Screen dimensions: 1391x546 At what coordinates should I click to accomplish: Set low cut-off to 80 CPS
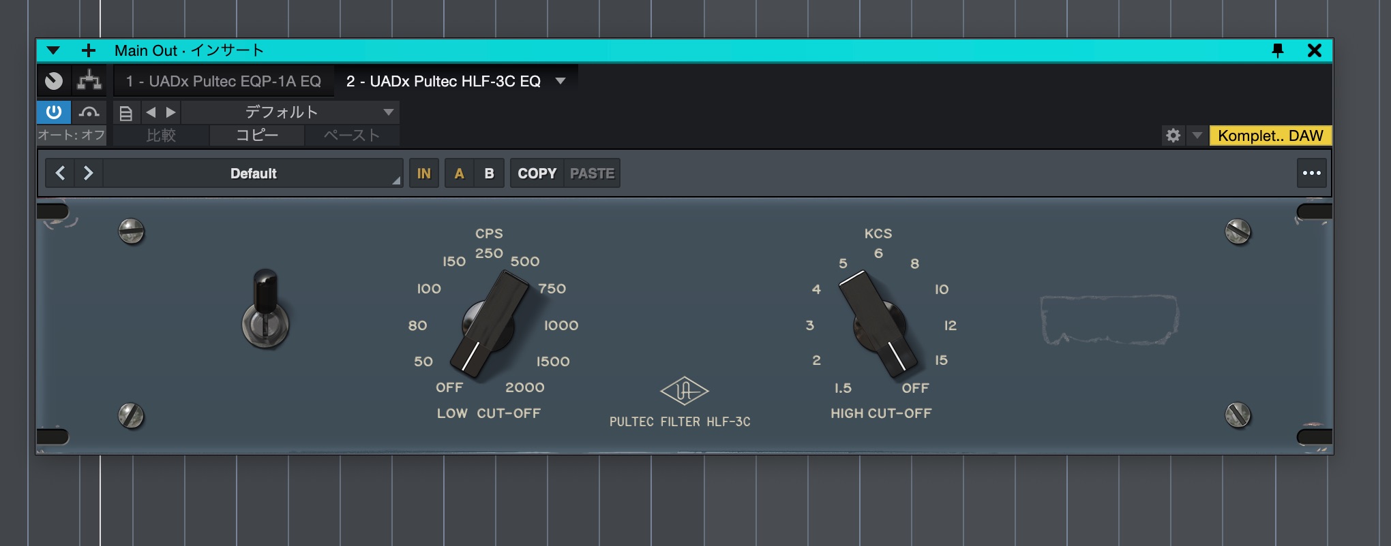[417, 325]
